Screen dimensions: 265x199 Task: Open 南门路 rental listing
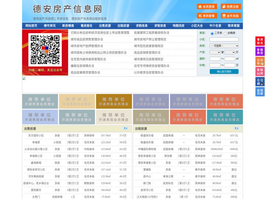click(147, 183)
